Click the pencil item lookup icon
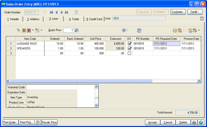This screenshot has width=207, height=127. tap(19, 30)
